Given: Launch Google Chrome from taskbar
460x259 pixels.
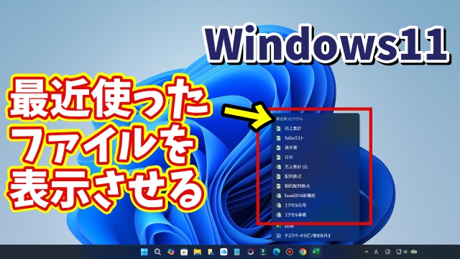Looking at the screenshot, I should click(x=303, y=252).
